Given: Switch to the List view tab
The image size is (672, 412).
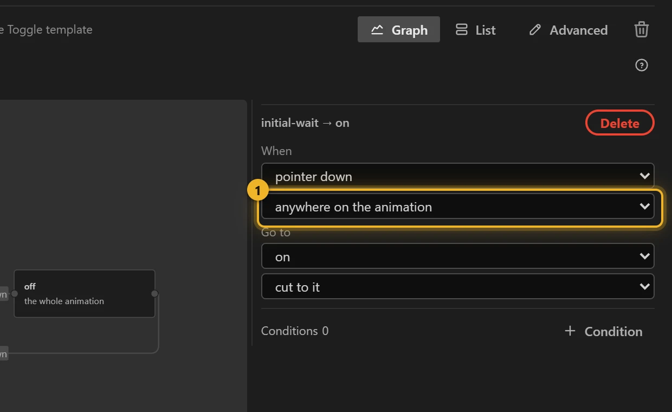Looking at the screenshot, I should pyautogui.click(x=475, y=30).
